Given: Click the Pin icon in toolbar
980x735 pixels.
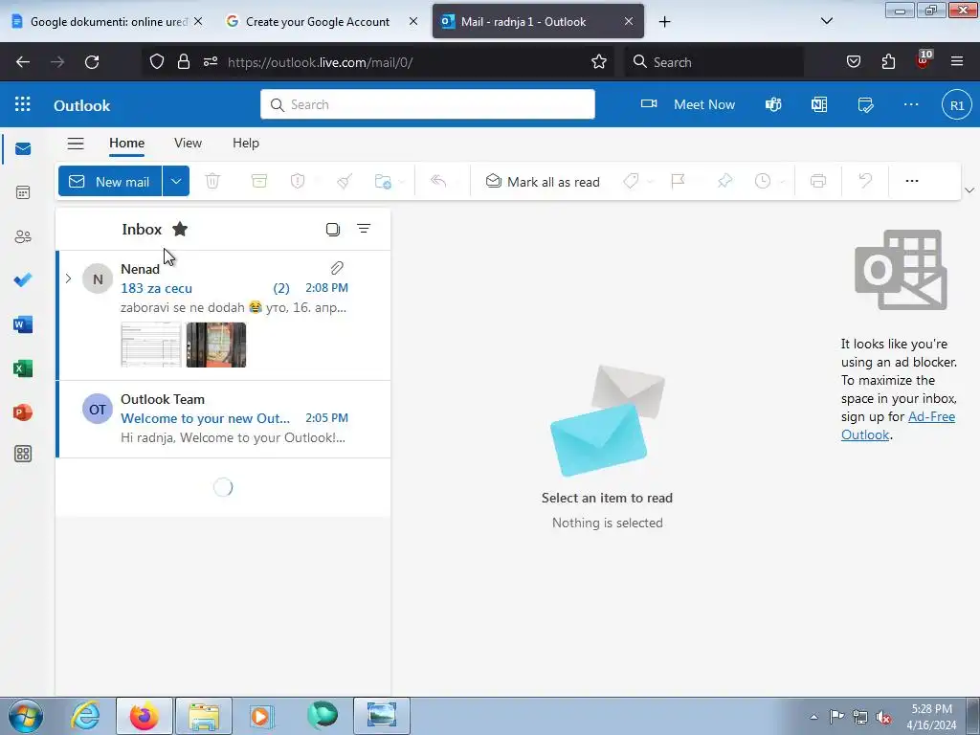Looking at the screenshot, I should tap(724, 181).
